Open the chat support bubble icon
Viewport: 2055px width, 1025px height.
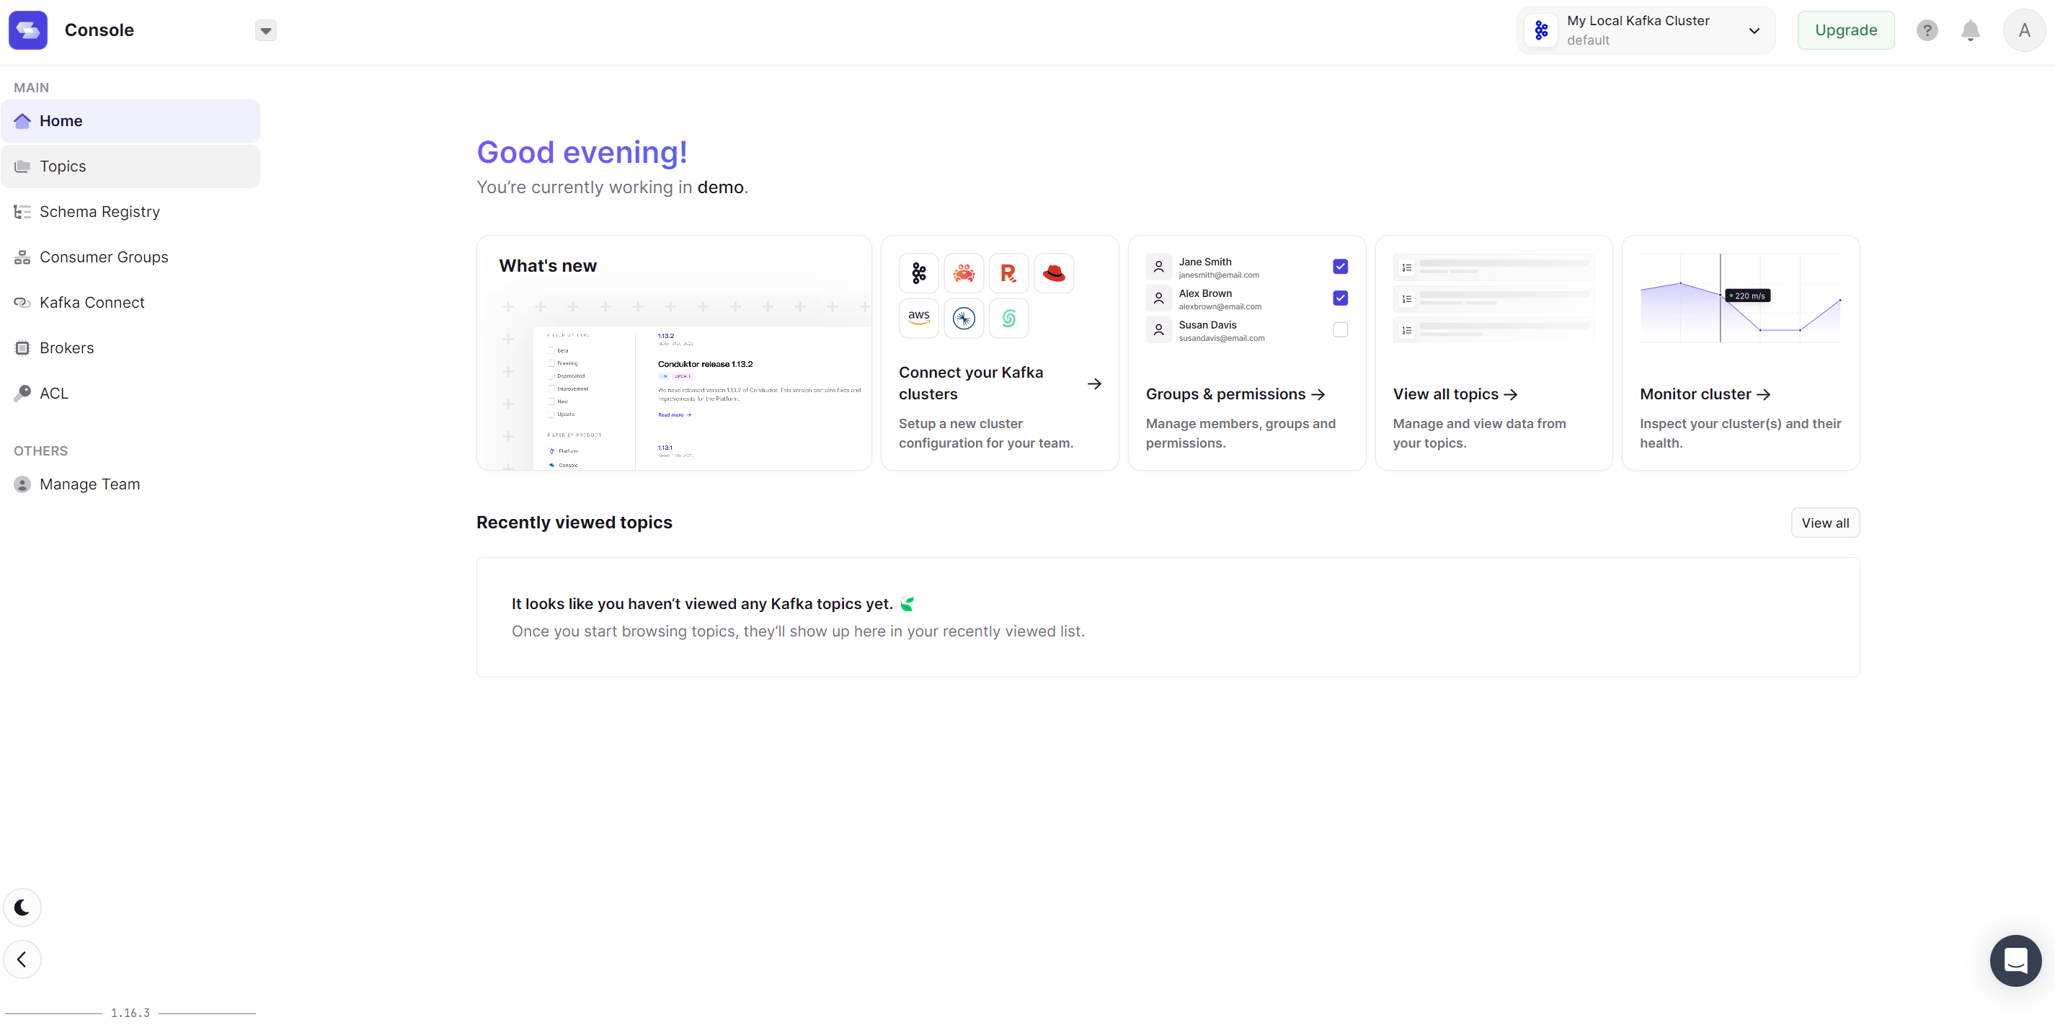(2015, 959)
